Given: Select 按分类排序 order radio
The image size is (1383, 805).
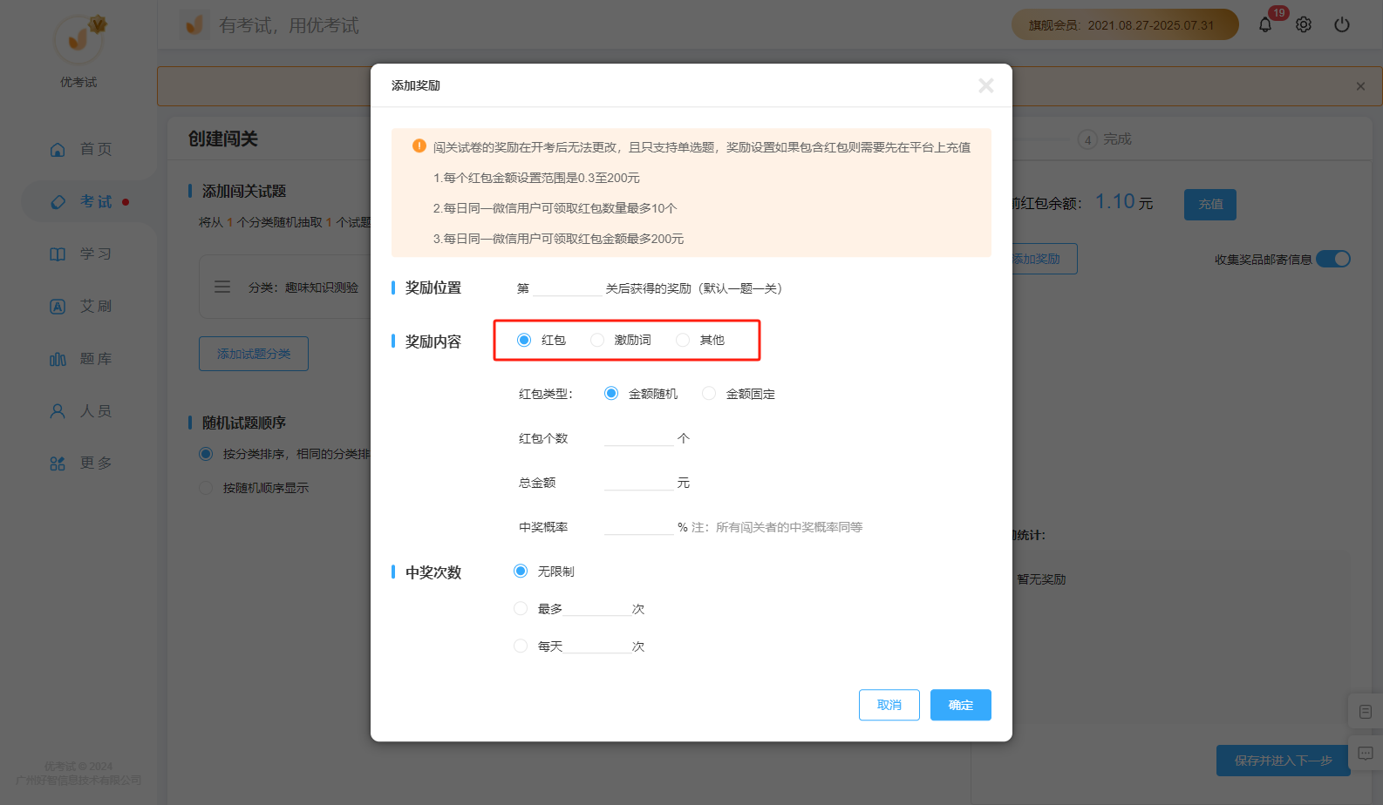Looking at the screenshot, I should (x=206, y=454).
